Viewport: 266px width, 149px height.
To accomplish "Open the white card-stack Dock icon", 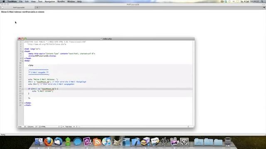I will tap(155, 142).
